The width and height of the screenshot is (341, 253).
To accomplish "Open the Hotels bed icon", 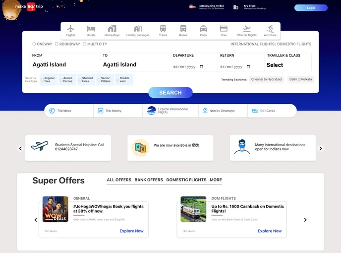I will coord(91,29).
